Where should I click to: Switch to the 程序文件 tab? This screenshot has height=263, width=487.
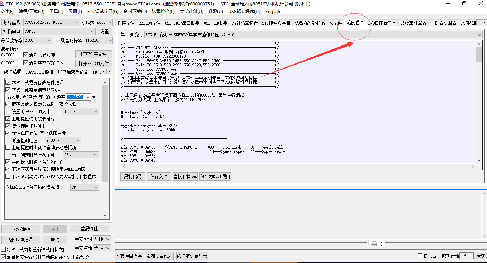point(126,23)
